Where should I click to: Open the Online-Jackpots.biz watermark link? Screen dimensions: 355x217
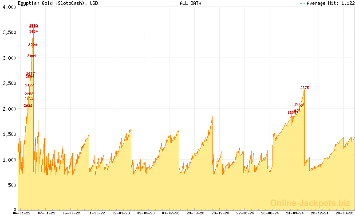tap(308, 203)
